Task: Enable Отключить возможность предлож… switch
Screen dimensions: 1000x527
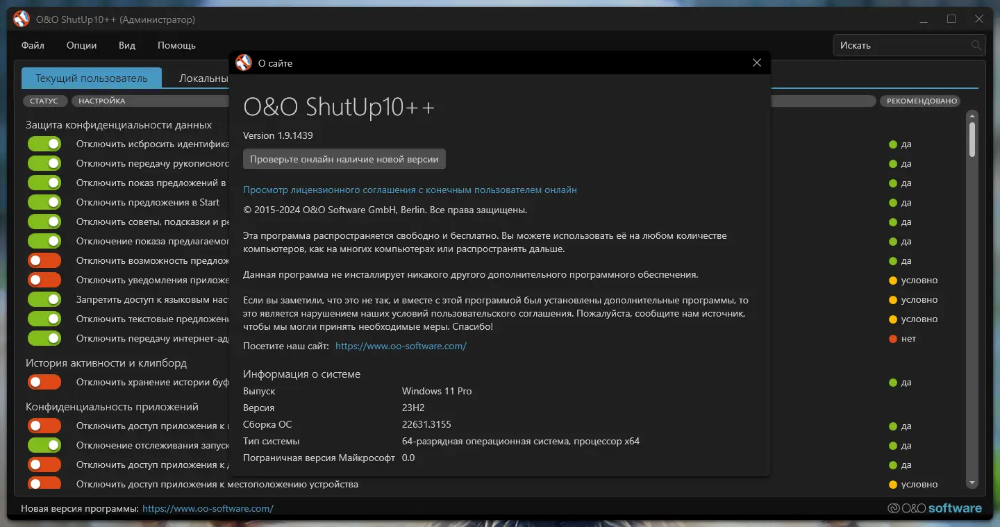Action: [44, 261]
